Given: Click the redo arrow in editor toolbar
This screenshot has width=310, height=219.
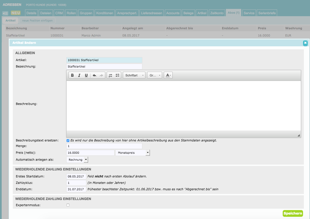Looking at the screenshot, I should pos(101,75).
